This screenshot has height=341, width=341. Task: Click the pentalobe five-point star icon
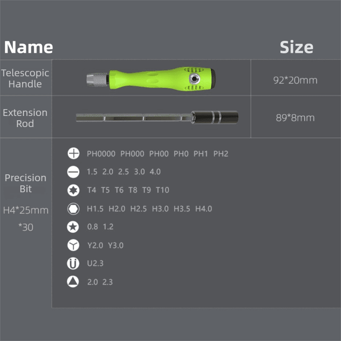point(73,227)
